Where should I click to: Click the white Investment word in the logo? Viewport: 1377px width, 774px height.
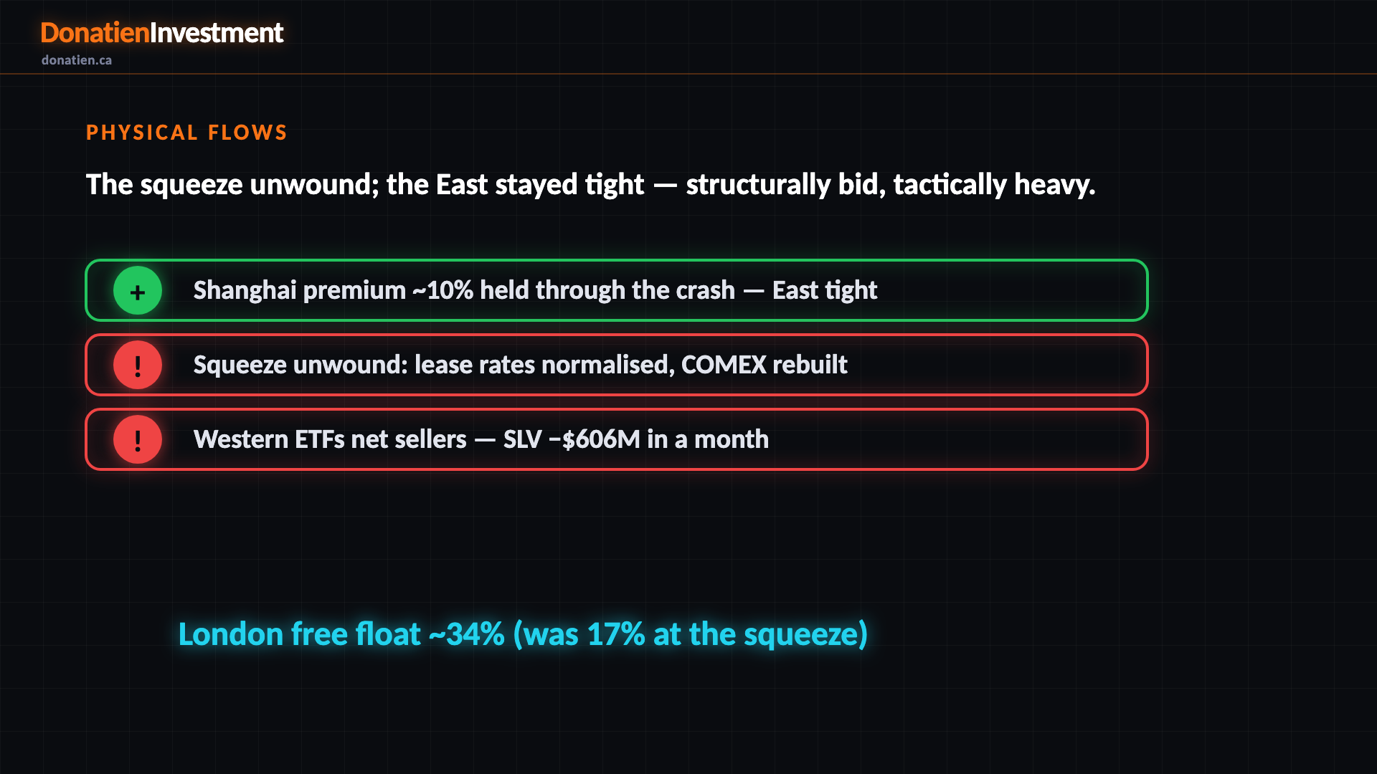(x=217, y=33)
